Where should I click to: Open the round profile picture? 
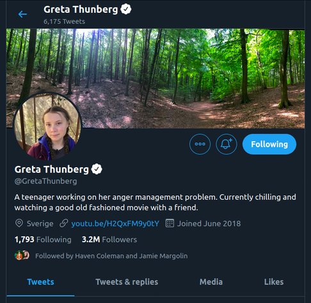click(47, 126)
